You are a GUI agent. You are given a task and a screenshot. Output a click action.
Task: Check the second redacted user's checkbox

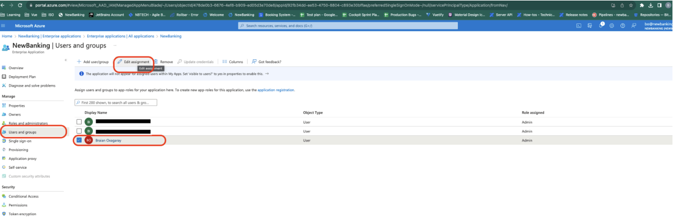pos(79,131)
